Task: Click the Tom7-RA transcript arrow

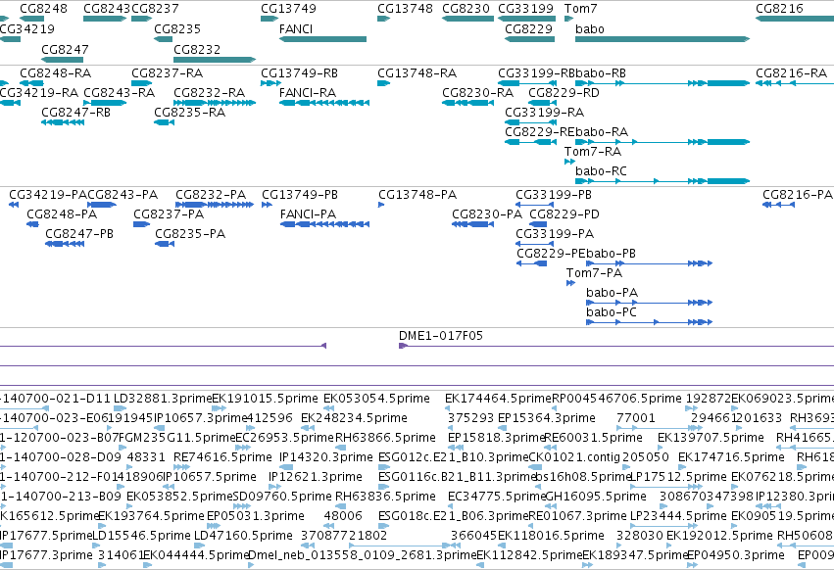Action: [569, 162]
